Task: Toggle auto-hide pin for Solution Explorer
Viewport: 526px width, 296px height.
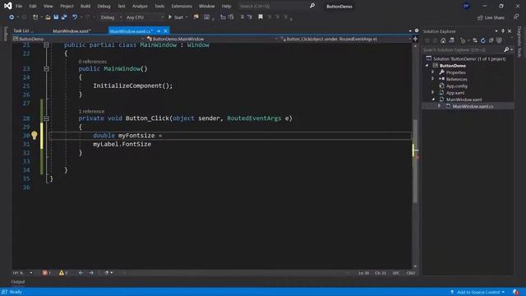Action: point(503,31)
